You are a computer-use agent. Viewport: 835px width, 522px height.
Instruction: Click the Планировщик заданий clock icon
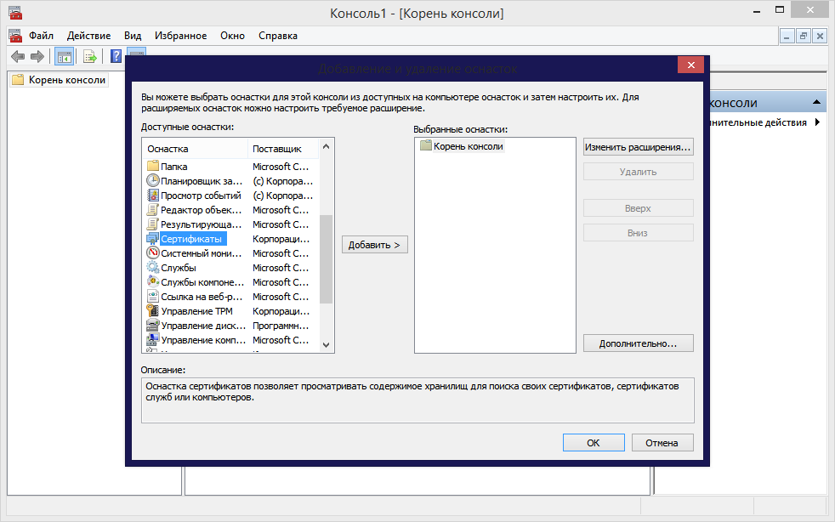pyautogui.click(x=153, y=180)
